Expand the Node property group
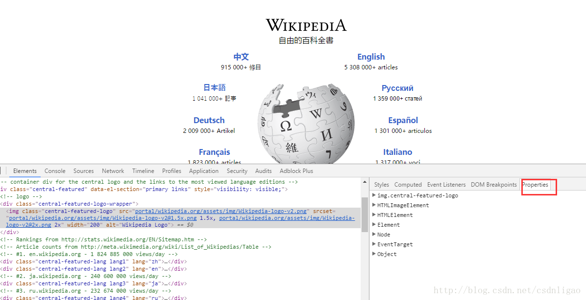 pos(374,235)
